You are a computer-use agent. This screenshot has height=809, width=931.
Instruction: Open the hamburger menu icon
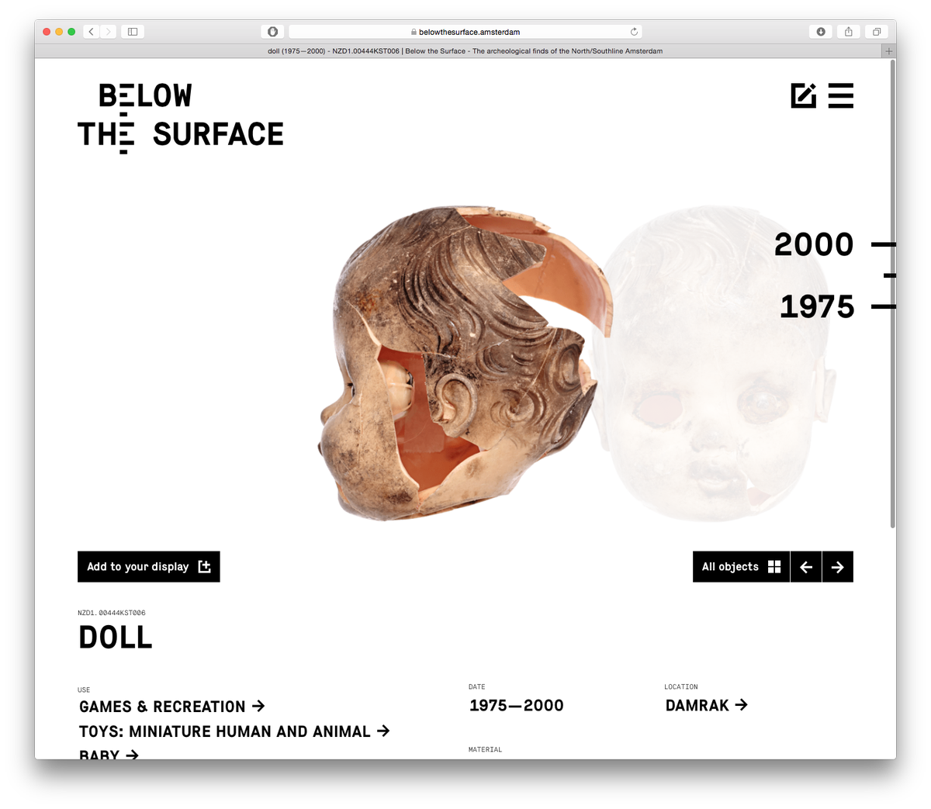840,95
